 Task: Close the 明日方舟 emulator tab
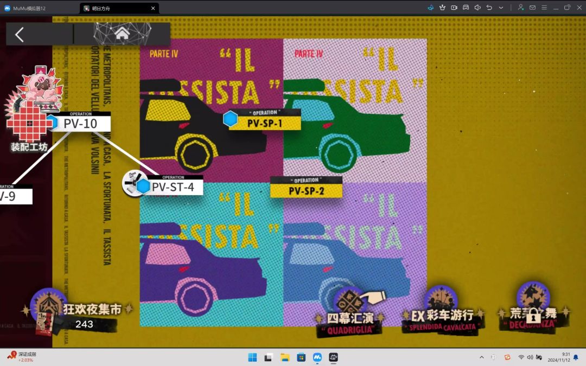(153, 8)
